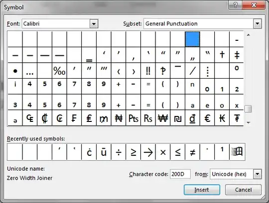Open the Font dropdown arrow
Viewport: 269px width, 203px height.
click(94, 24)
